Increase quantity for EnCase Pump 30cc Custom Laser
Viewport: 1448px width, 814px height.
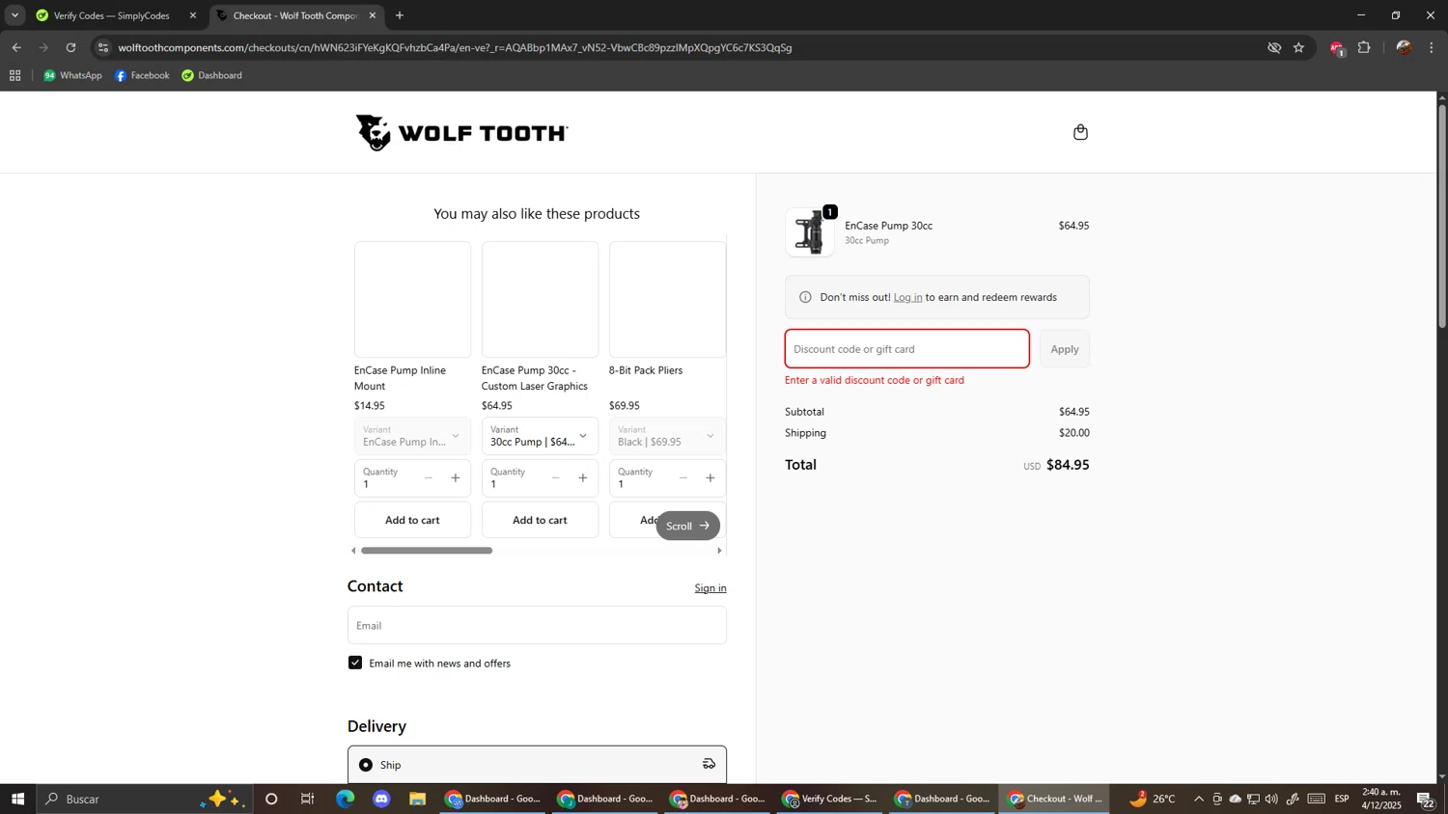[x=583, y=478]
